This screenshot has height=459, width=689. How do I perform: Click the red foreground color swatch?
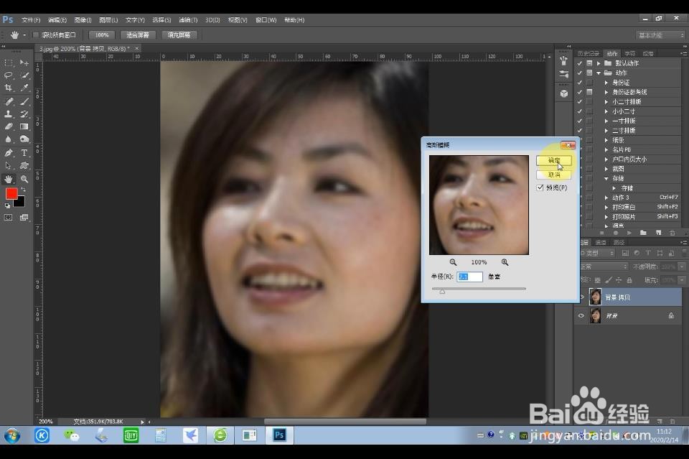click(11, 193)
